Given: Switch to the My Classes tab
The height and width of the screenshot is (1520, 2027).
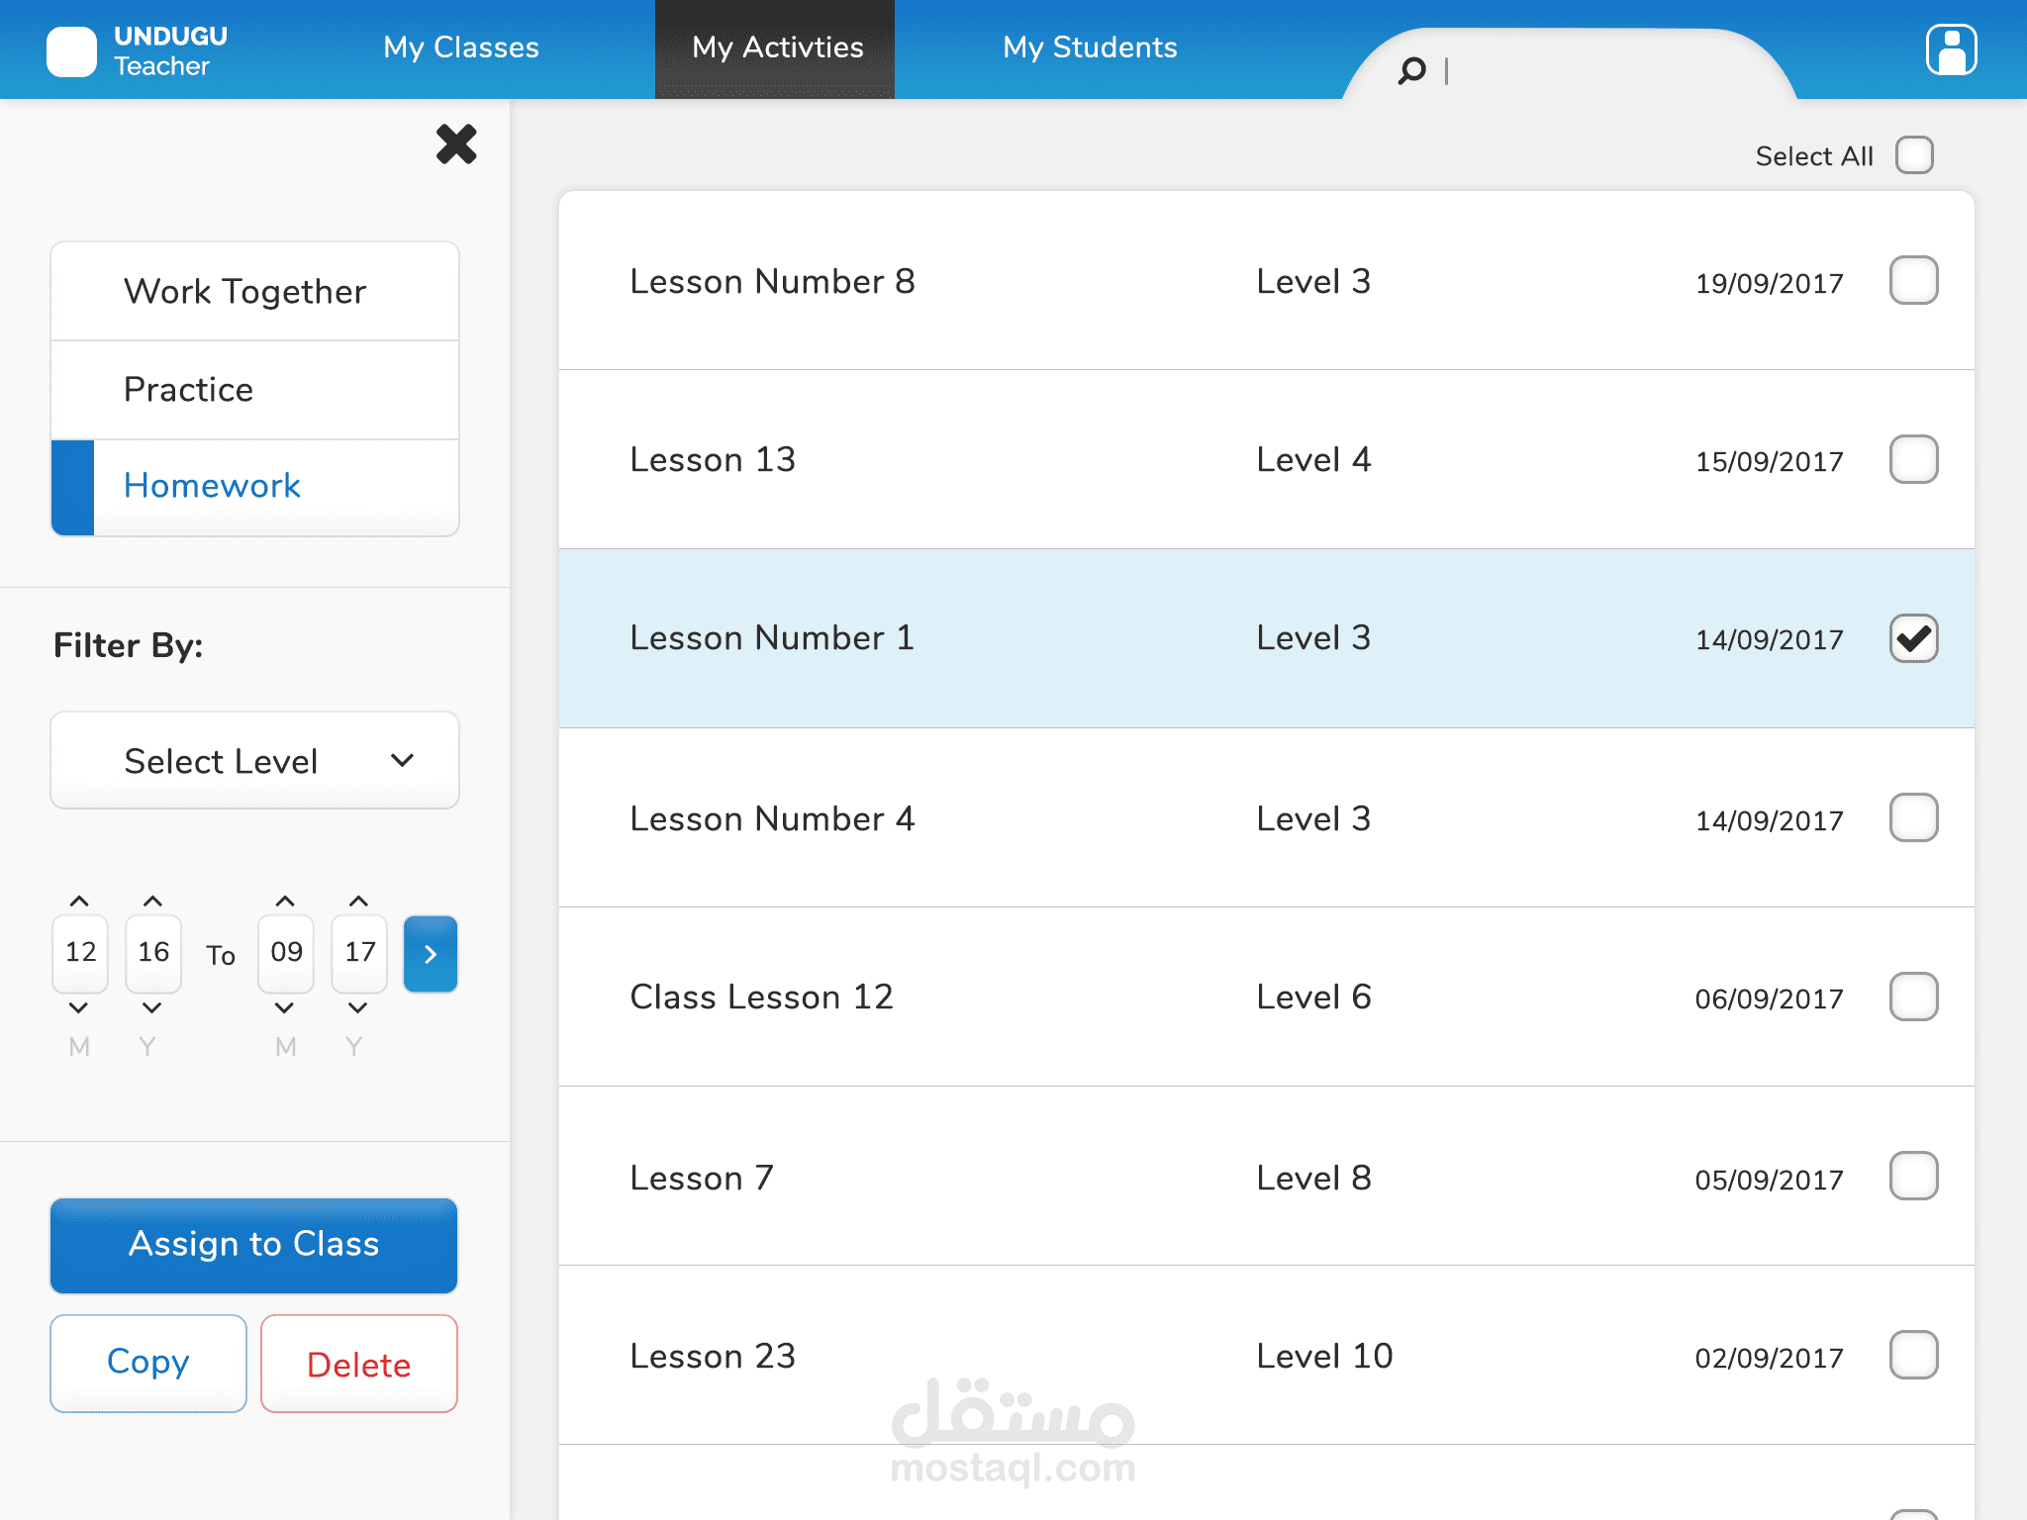Looking at the screenshot, I should coord(461,47).
